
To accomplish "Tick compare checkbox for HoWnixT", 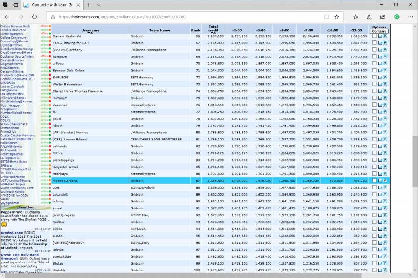I will point(374,98).
